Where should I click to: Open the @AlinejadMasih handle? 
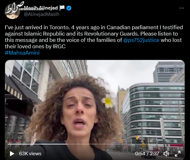point(41,14)
